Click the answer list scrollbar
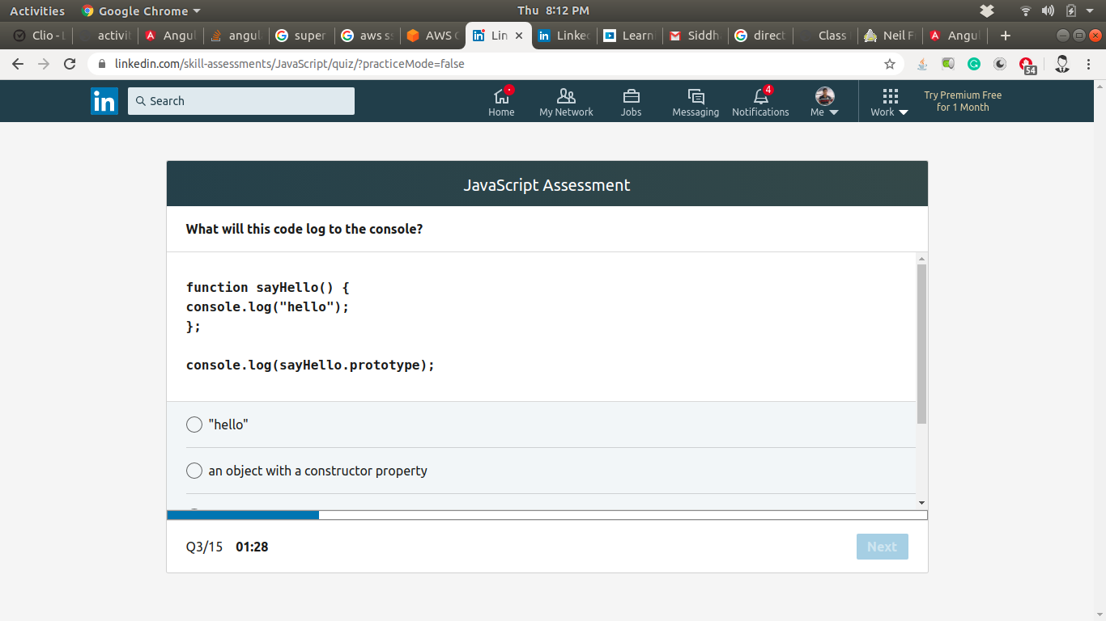Image resolution: width=1106 pixels, height=621 pixels. (921, 344)
